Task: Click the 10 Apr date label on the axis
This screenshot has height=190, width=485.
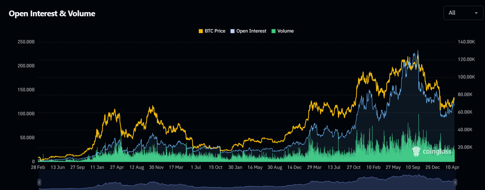Action: pyautogui.click(x=453, y=167)
